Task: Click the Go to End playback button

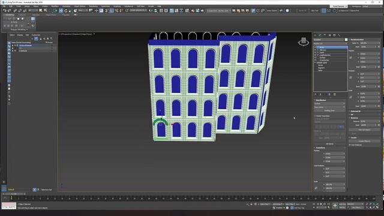Action: (329, 204)
